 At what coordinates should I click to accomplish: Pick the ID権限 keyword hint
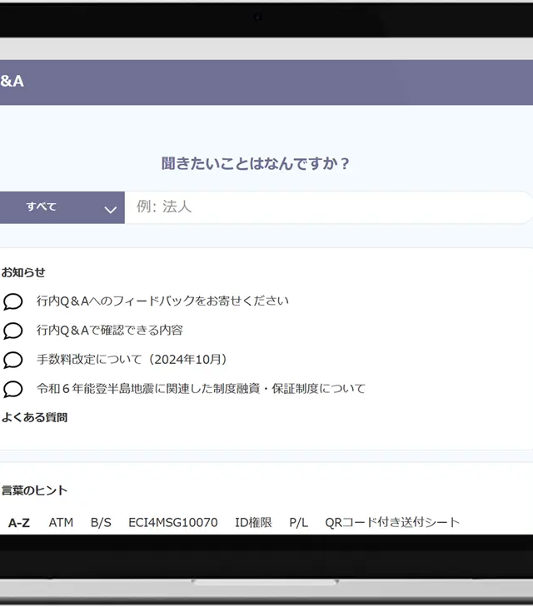pyautogui.click(x=253, y=523)
